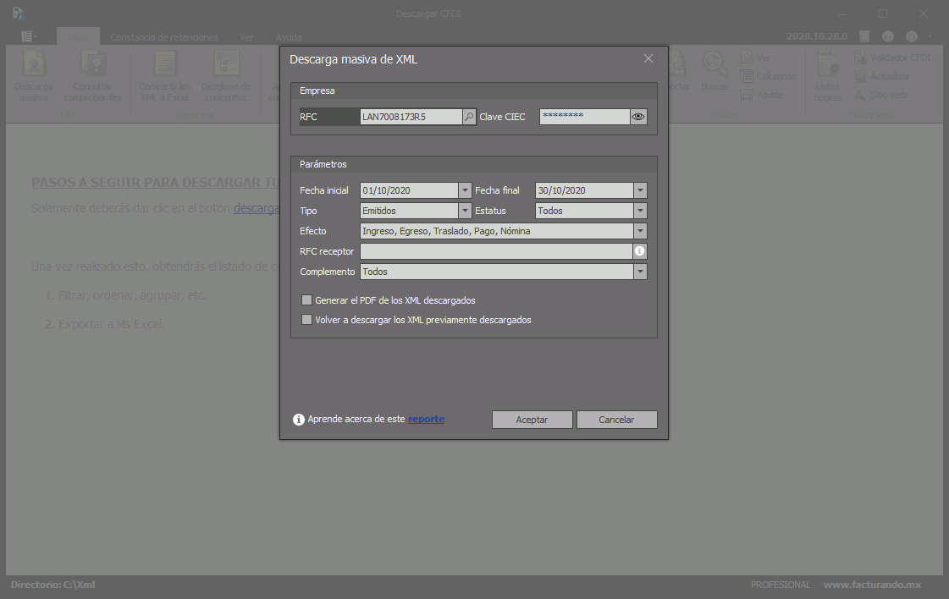Viewport: 949px width, 599px height.
Task: Open the Efecto dropdown list
Action: coord(640,231)
